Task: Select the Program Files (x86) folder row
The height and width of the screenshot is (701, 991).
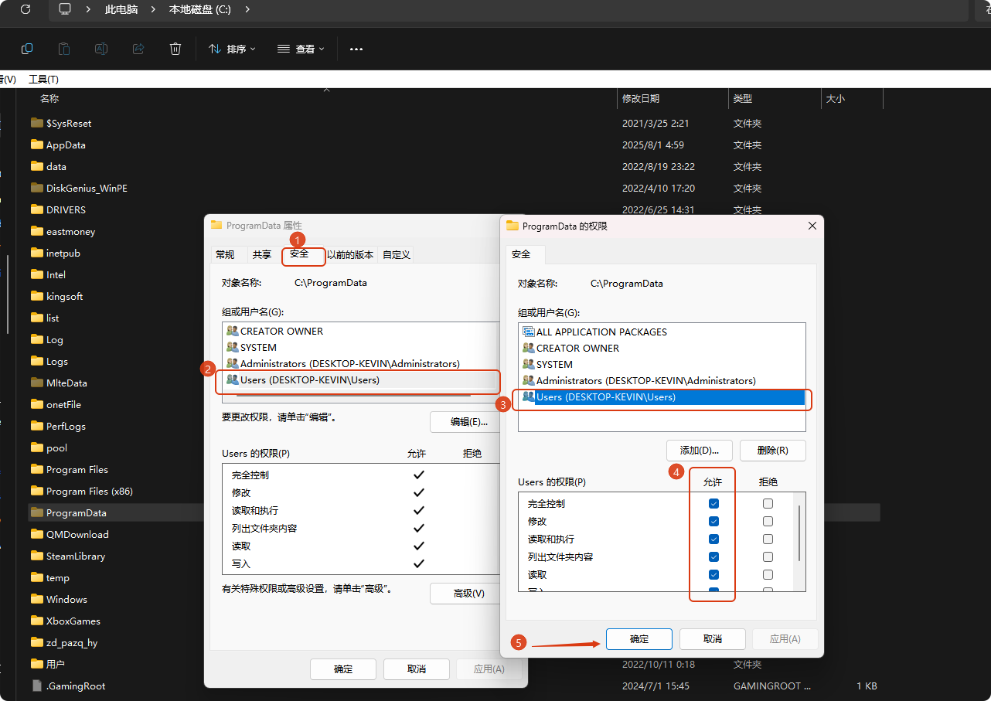Action: coord(90,491)
